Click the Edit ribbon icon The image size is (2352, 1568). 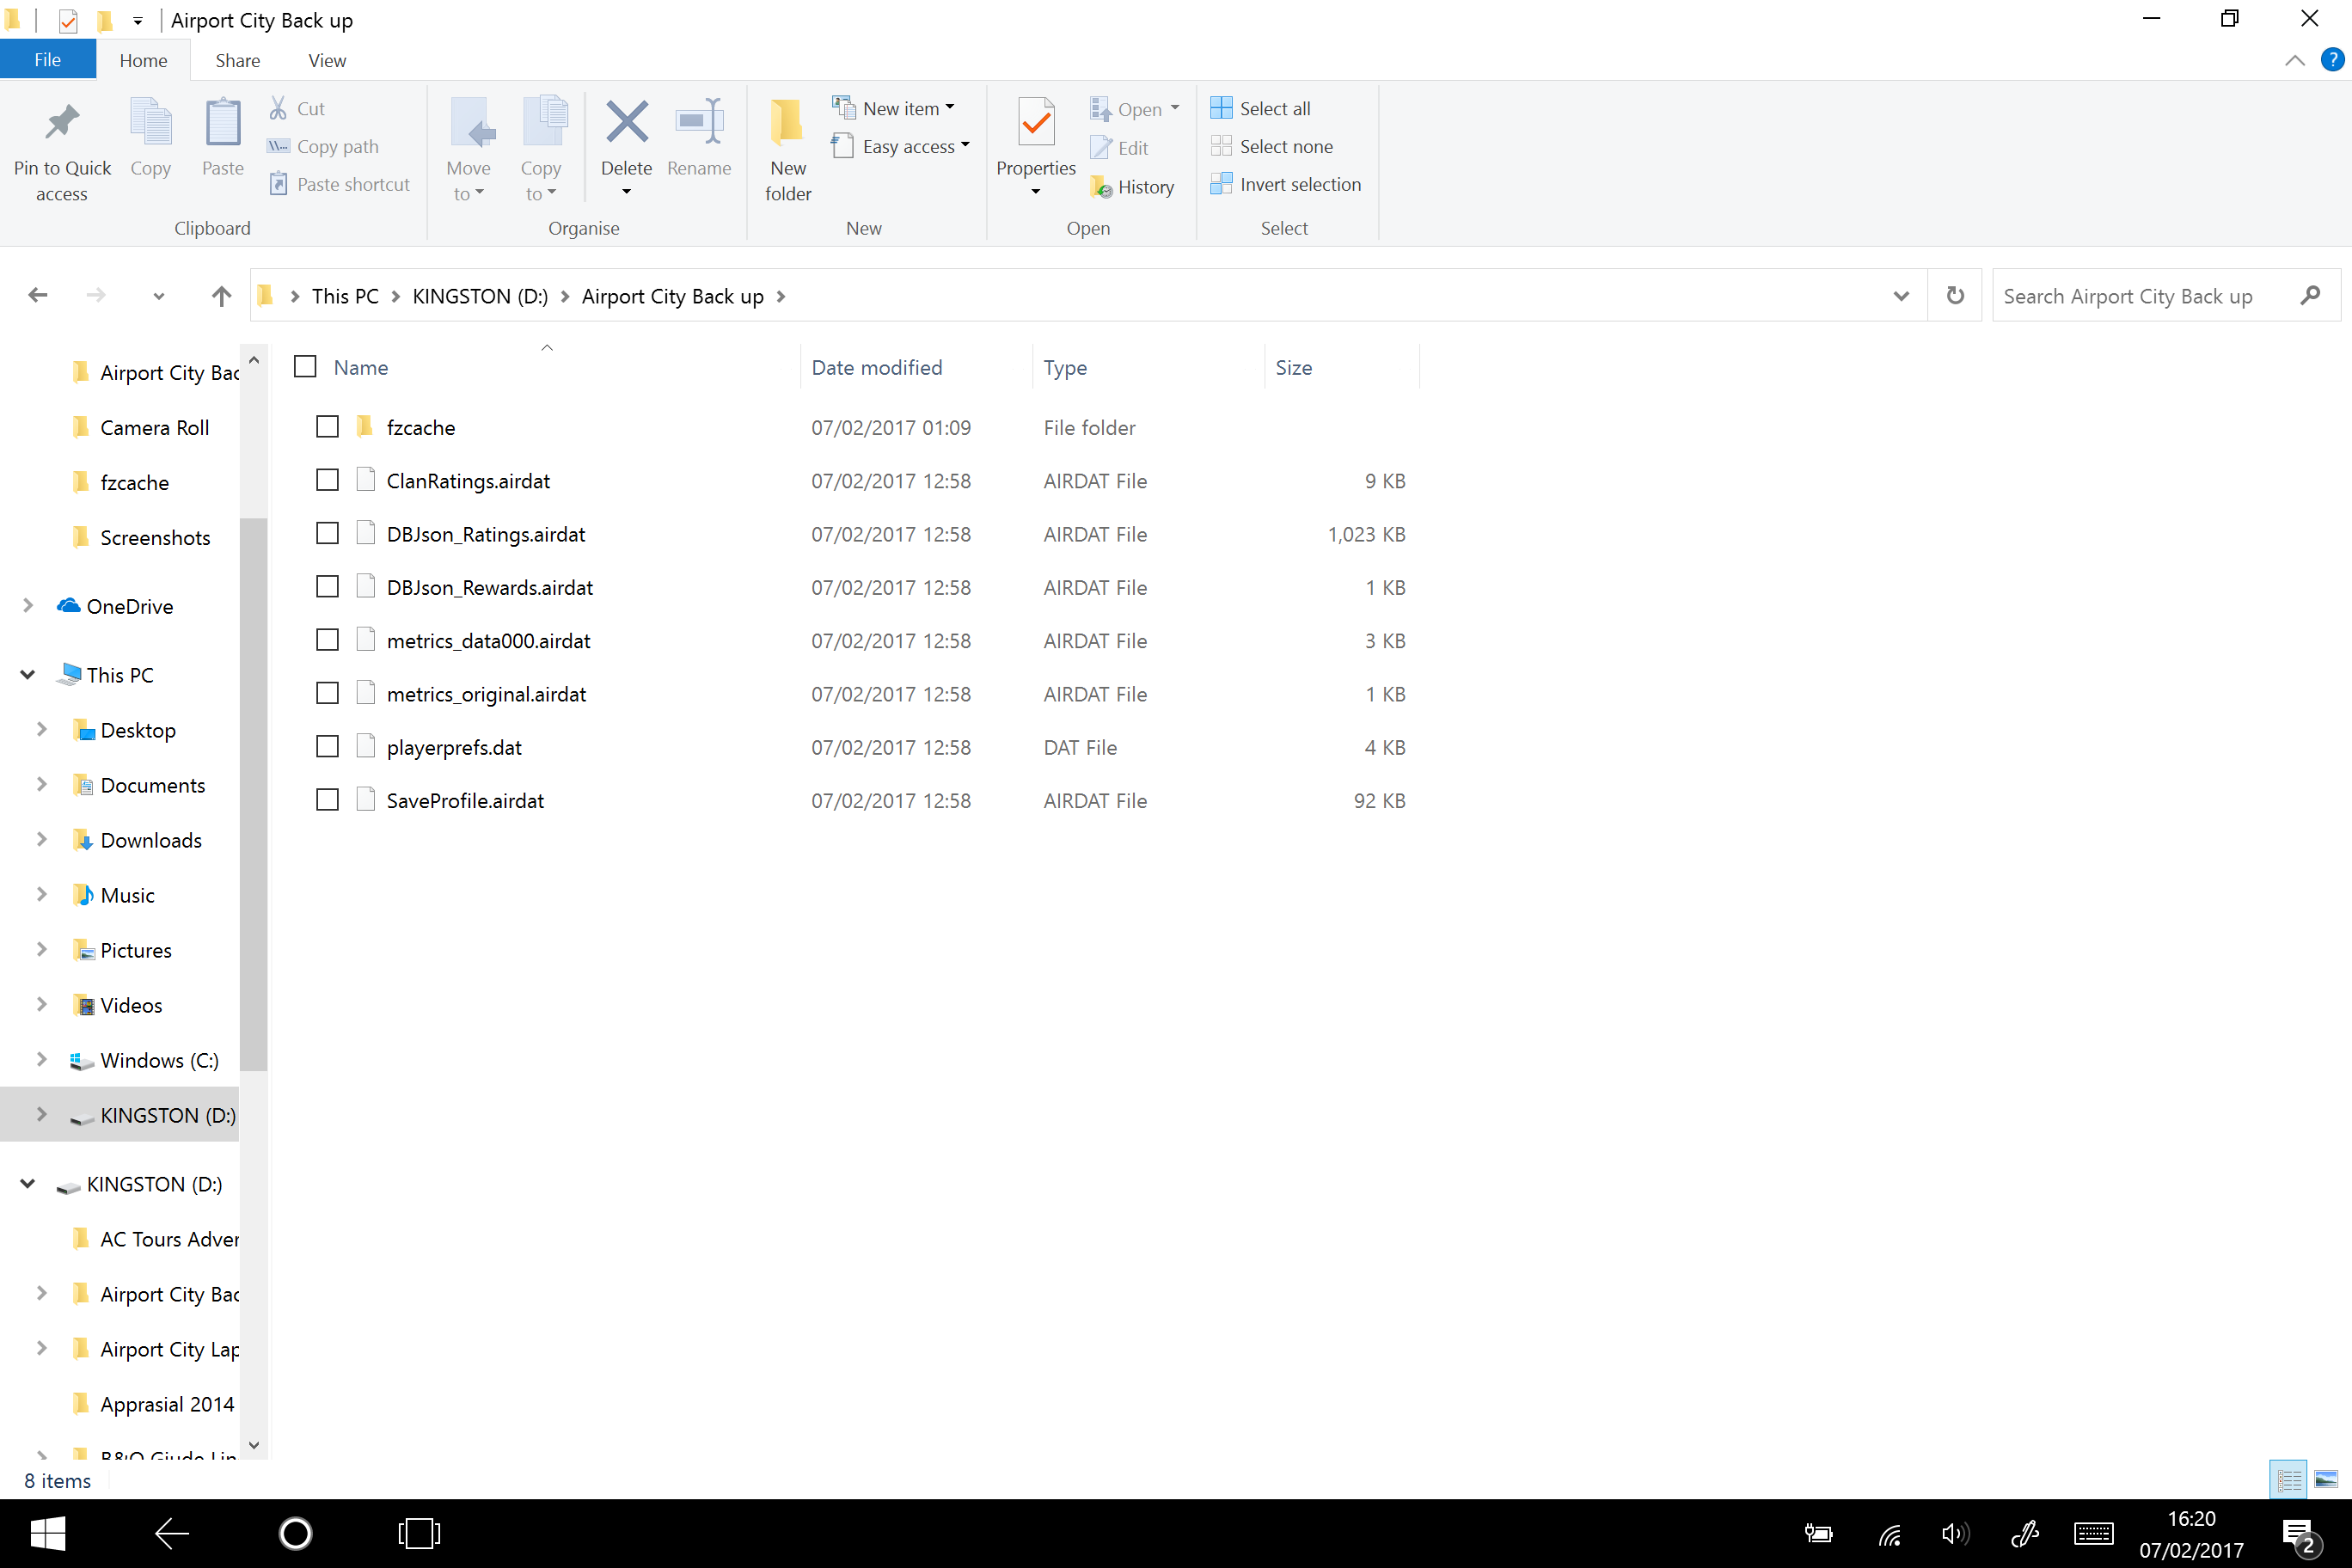point(1101,148)
